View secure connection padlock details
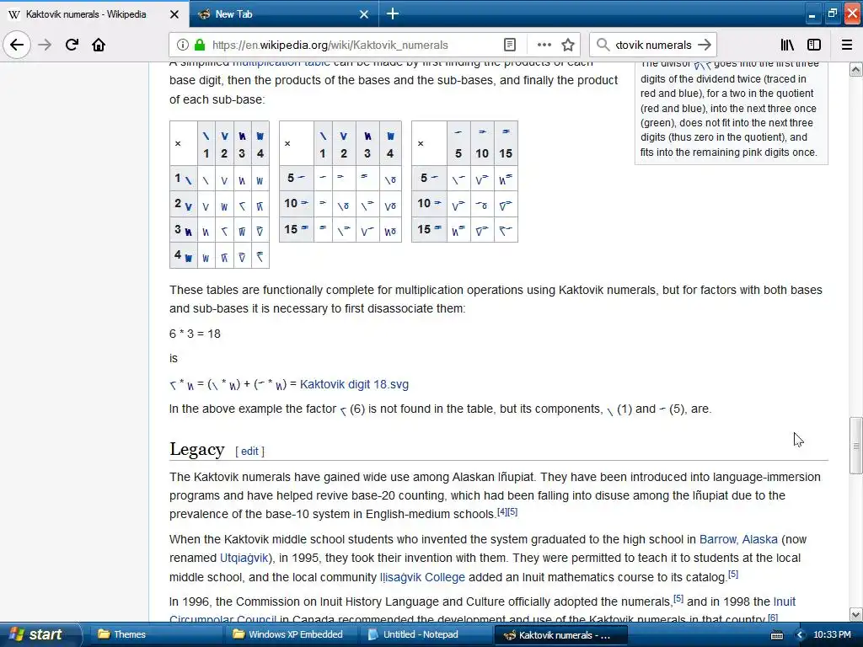 [x=200, y=45]
